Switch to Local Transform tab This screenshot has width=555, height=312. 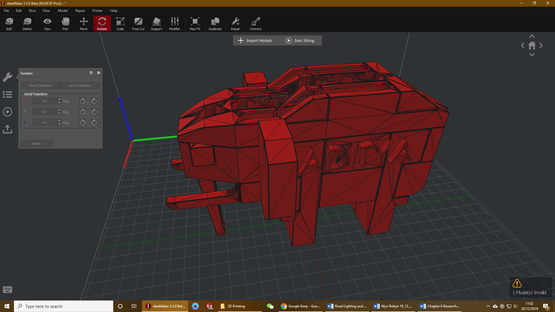click(x=80, y=86)
